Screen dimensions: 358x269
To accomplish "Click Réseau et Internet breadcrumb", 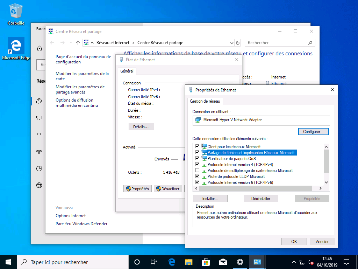I will [113, 43].
